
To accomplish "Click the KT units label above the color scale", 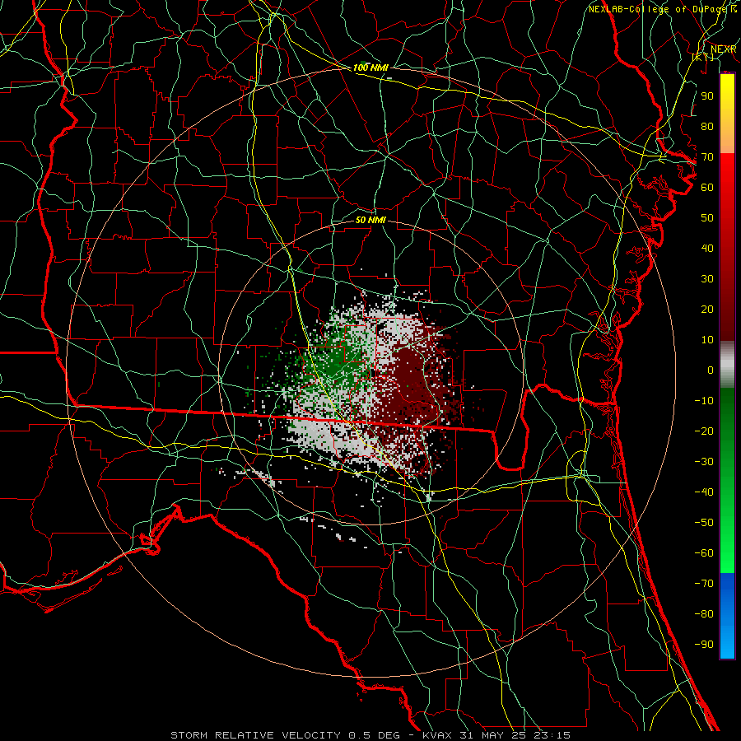I will coord(703,57).
